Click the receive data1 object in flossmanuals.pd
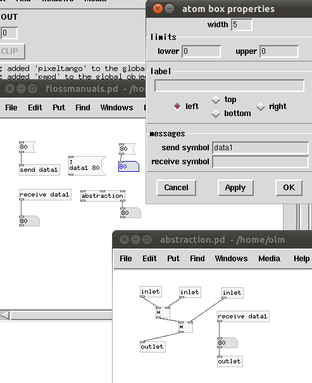Viewport: 312px width, 383px height. [45, 195]
